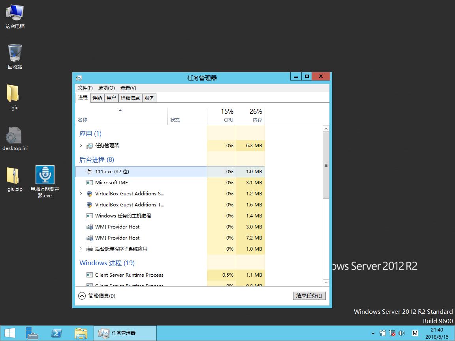Click the 后台进程 (8) group heading

click(97, 160)
